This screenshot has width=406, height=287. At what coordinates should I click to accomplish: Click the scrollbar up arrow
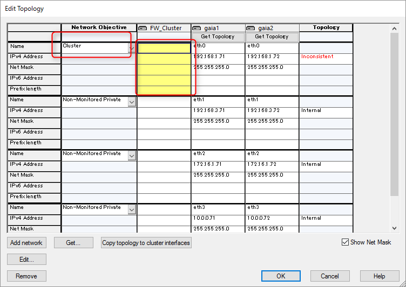click(x=394, y=29)
